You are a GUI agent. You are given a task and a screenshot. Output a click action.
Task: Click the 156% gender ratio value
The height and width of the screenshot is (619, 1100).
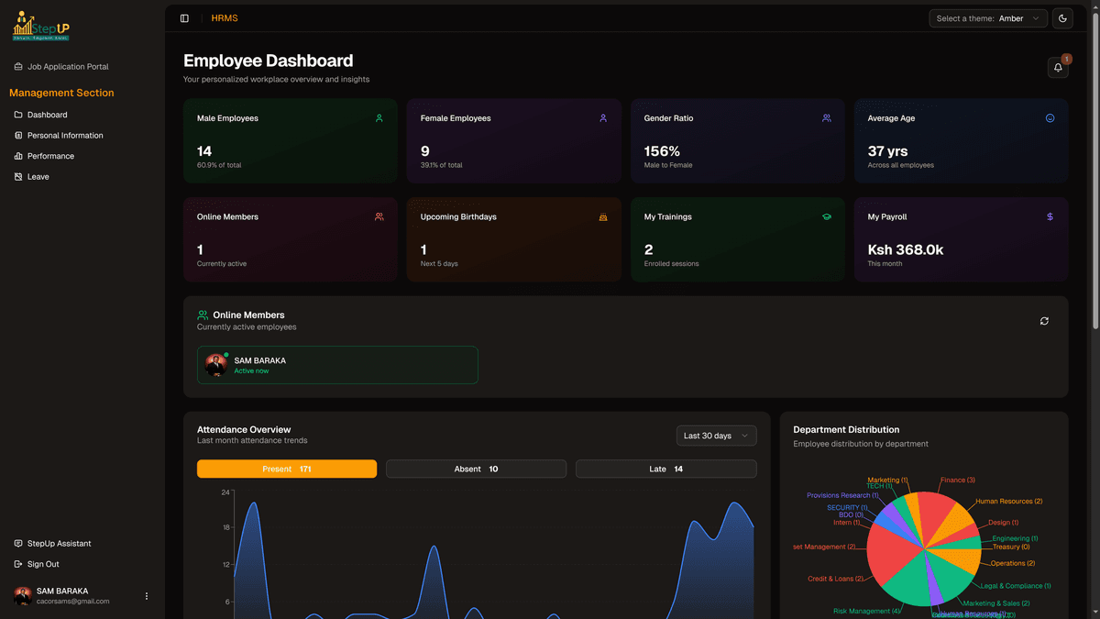point(662,151)
